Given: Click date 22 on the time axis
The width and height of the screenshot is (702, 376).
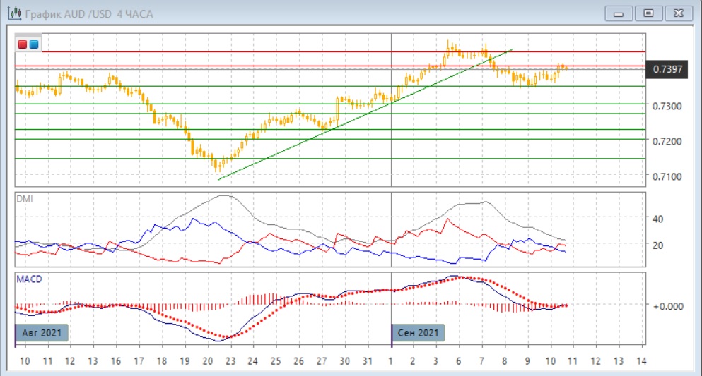Looking at the screenshot, I should point(230,361).
